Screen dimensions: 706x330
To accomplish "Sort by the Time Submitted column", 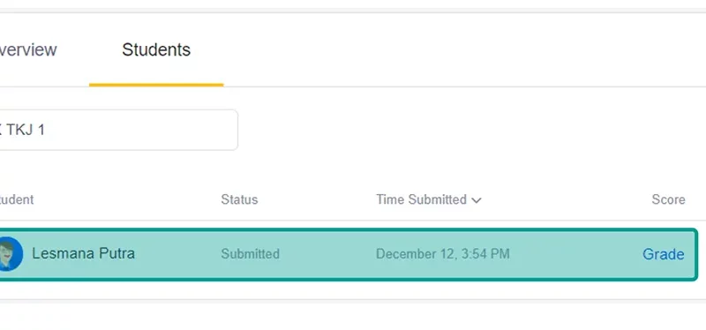I will click(421, 199).
